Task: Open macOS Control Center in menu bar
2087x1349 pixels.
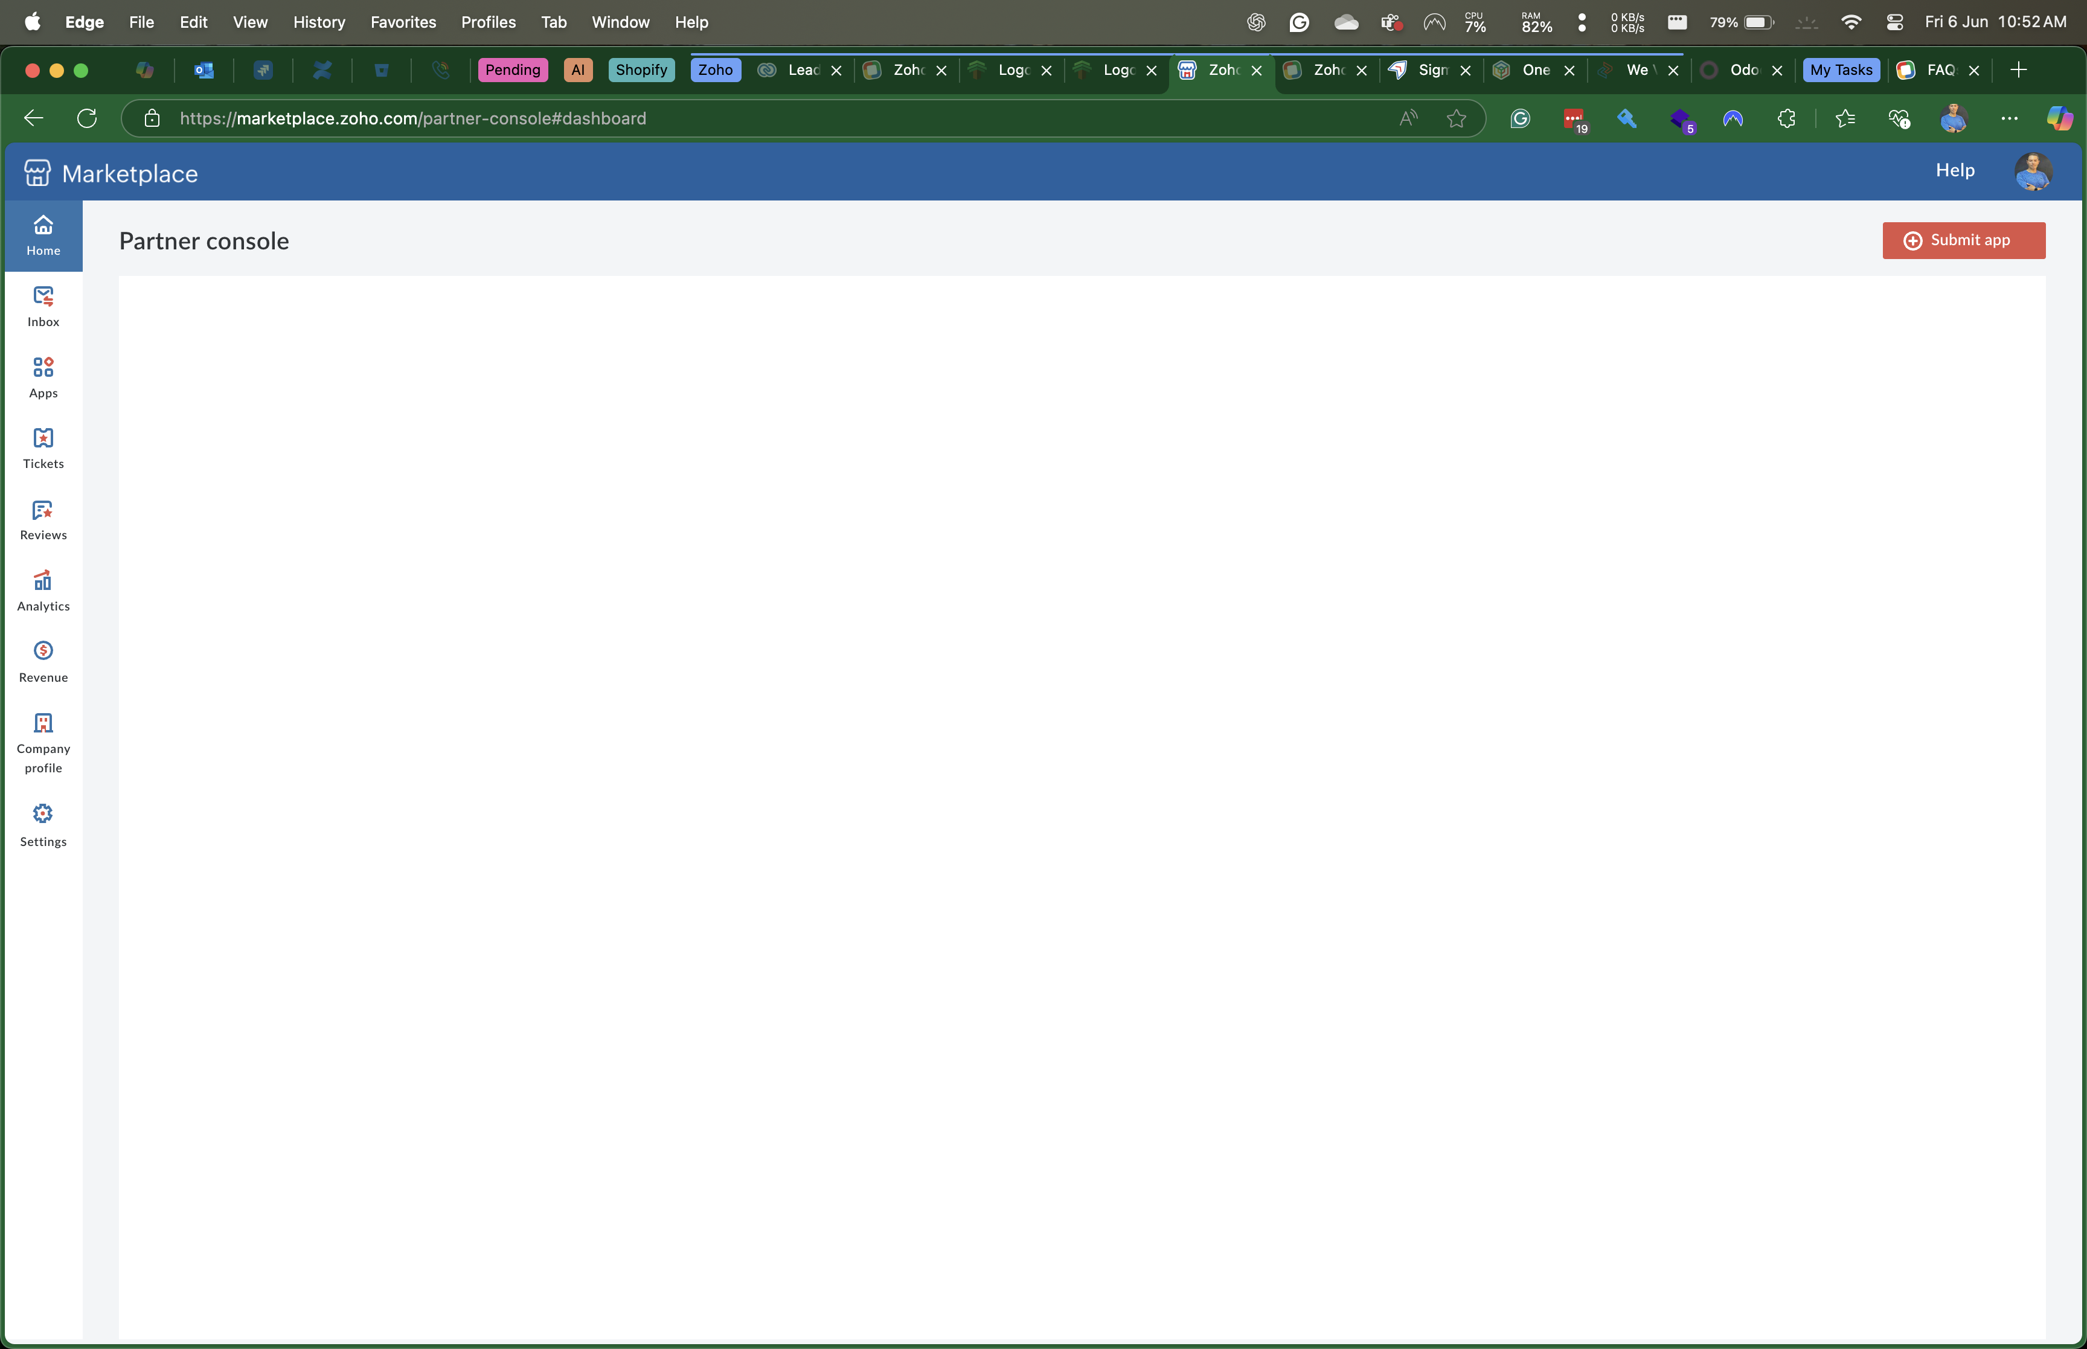Action: 1894,22
